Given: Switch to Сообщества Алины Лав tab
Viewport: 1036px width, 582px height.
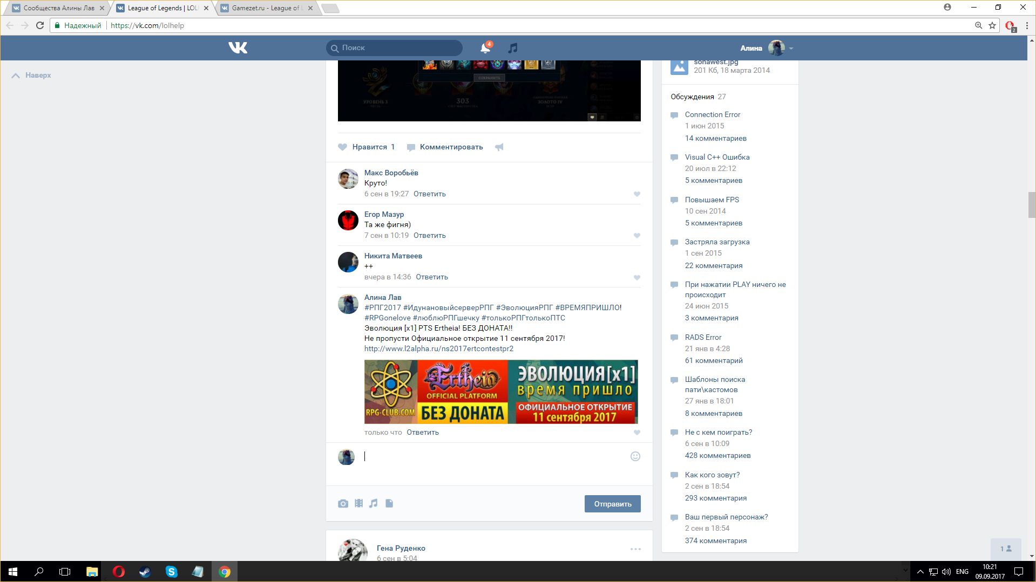Looking at the screenshot, I should (58, 8).
